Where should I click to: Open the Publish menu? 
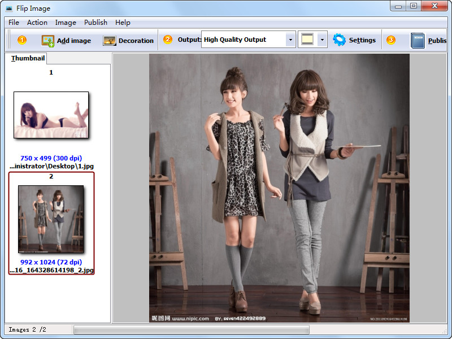(x=95, y=23)
